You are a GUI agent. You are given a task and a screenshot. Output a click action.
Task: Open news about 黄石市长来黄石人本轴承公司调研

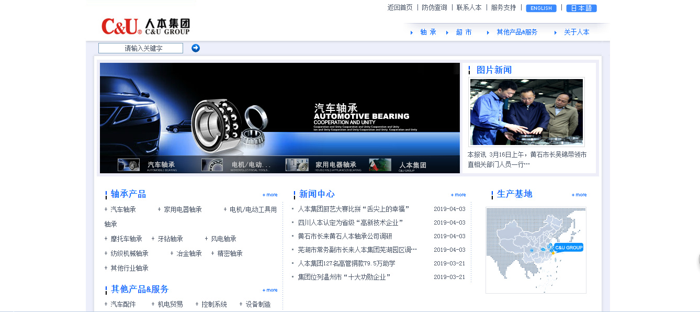pos(345,236)
